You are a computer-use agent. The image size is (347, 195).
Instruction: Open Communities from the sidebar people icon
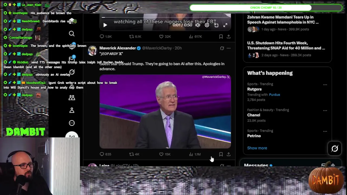point(72,97)
